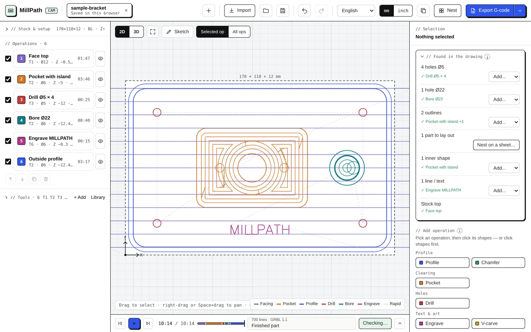Play the toolpath simulation

coord(134,324)
